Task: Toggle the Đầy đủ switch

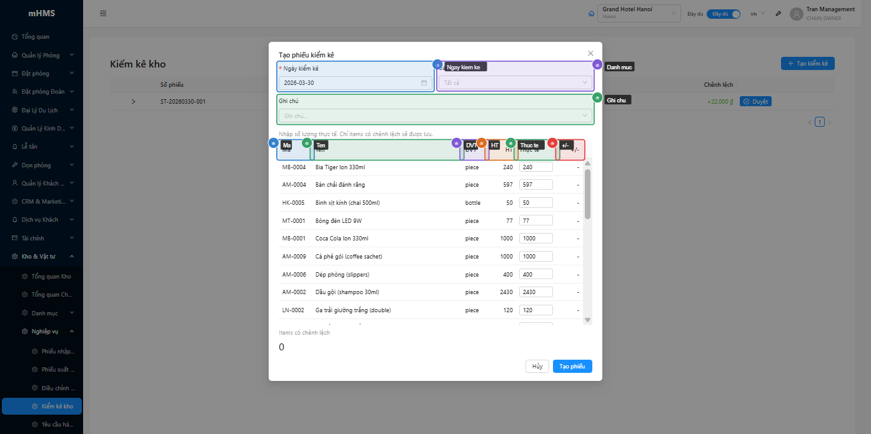Action: pos(724,14)
